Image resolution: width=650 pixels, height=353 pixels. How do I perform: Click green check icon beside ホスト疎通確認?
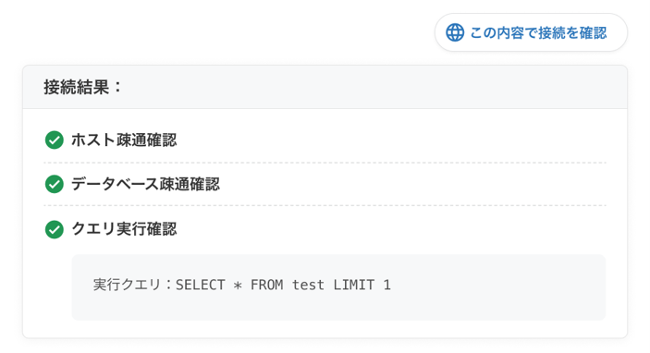point(55,140)
